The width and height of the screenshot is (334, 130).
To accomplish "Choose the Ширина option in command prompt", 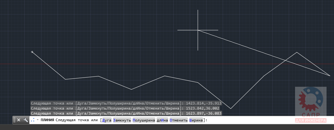I will click(196, 120).
